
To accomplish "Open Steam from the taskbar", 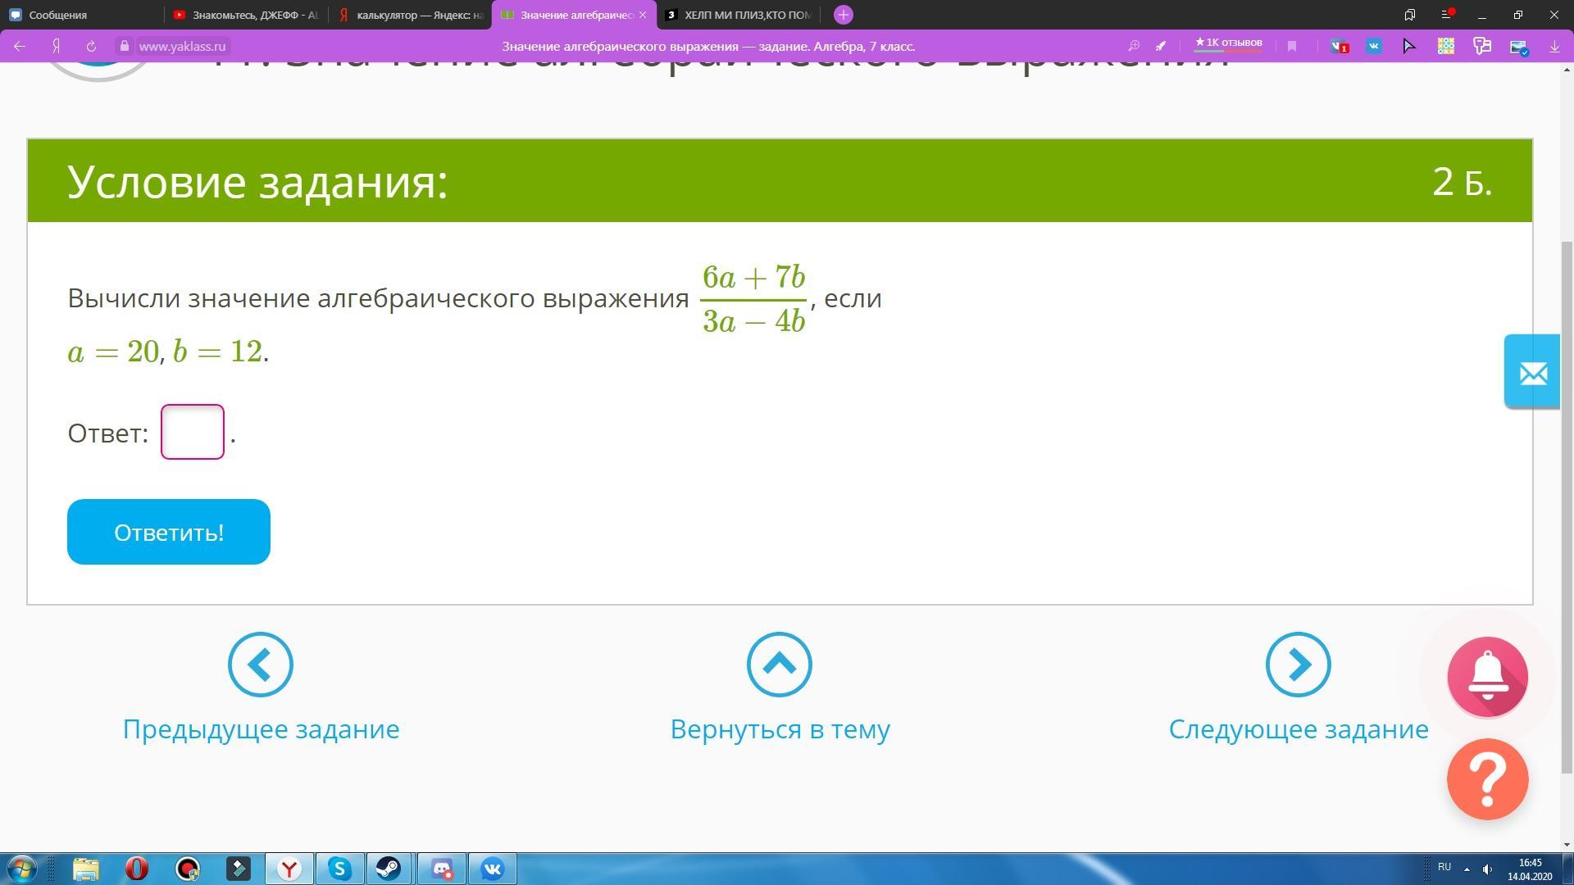I will (x=389, y=869).
